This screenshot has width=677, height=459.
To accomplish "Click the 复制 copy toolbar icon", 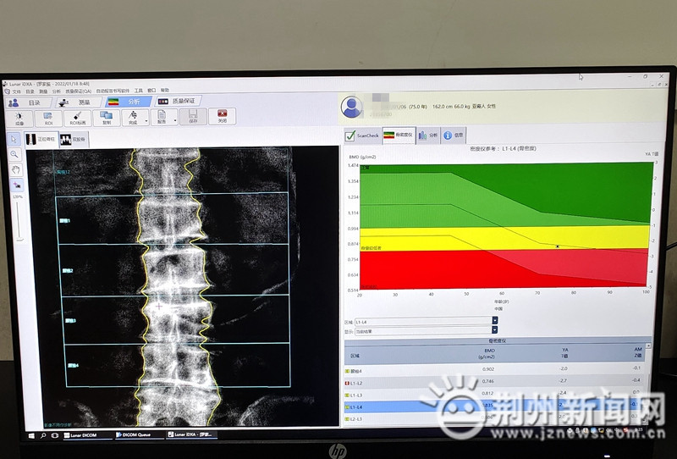I will click(x=107, y=116).
